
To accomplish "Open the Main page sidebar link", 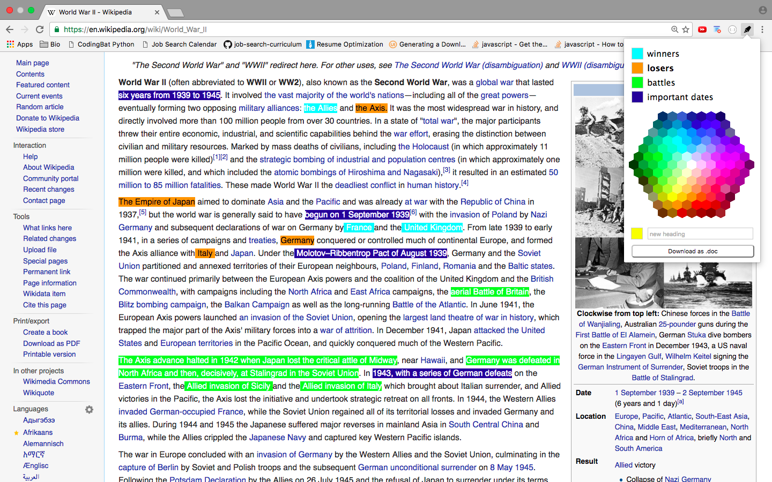I will (32, 63).
